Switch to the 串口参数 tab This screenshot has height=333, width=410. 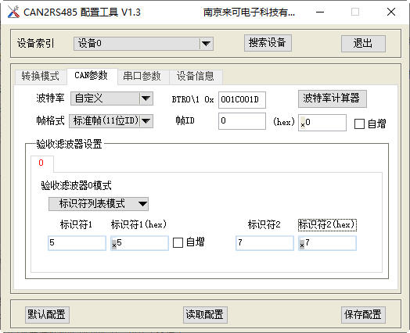pos(142,77)
